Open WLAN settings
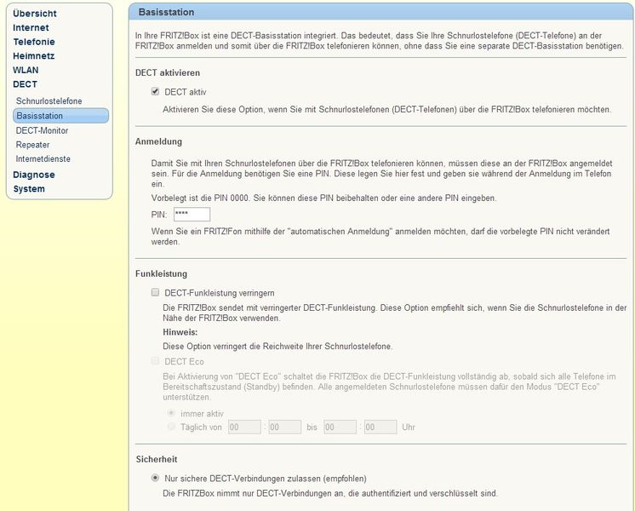Screen dimensions: 635x511 (26, 70)
